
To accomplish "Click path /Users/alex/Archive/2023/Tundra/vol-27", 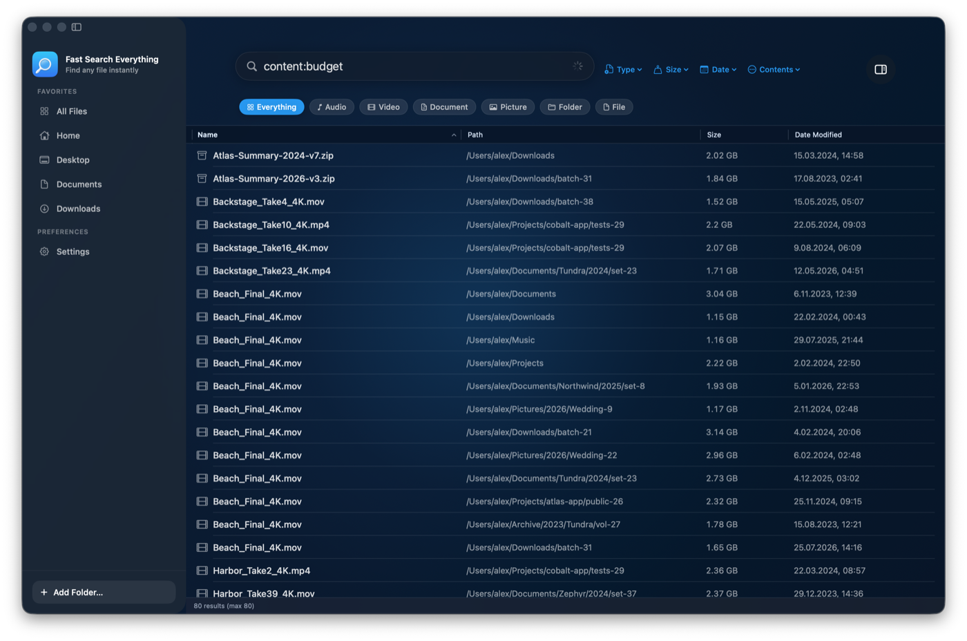I will click(543, 524).
